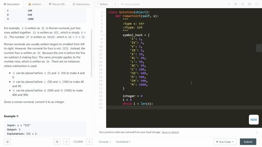Click the 'XL': 40 hash entry
Viewport: 262px width, 147px height.
click(138, 58)
